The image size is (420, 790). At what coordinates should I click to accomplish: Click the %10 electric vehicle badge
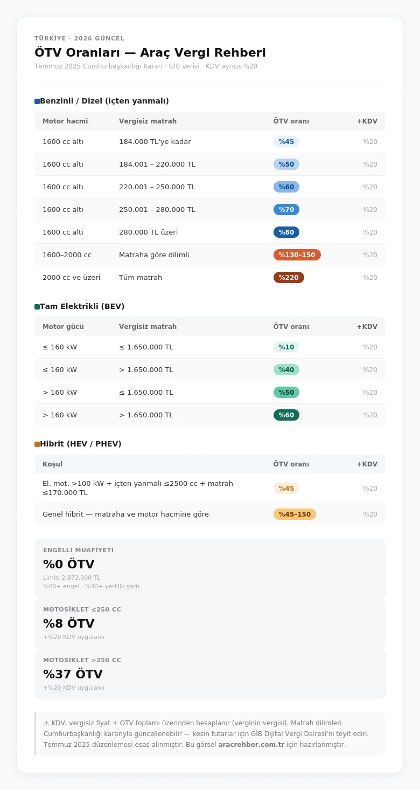[x=286, y=347]
